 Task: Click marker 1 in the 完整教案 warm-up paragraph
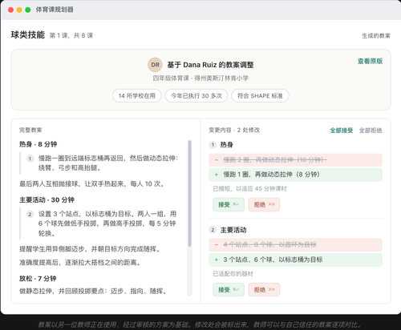point(30,159)
